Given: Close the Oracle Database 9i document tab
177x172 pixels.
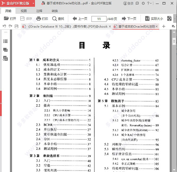Looking at the screenshot, I should (x=110, y=27).
